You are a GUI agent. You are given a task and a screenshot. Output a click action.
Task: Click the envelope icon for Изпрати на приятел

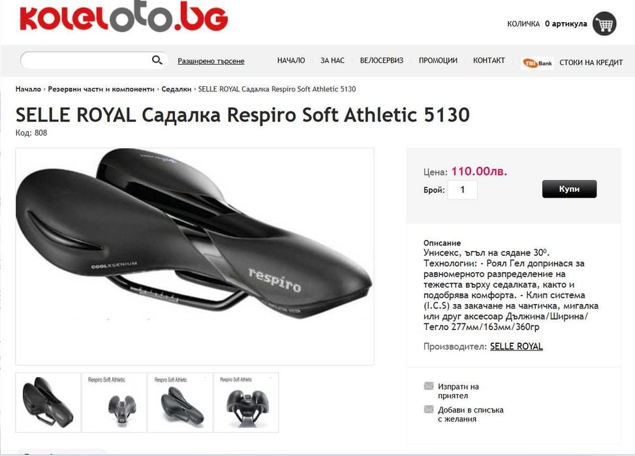point(429,386)
